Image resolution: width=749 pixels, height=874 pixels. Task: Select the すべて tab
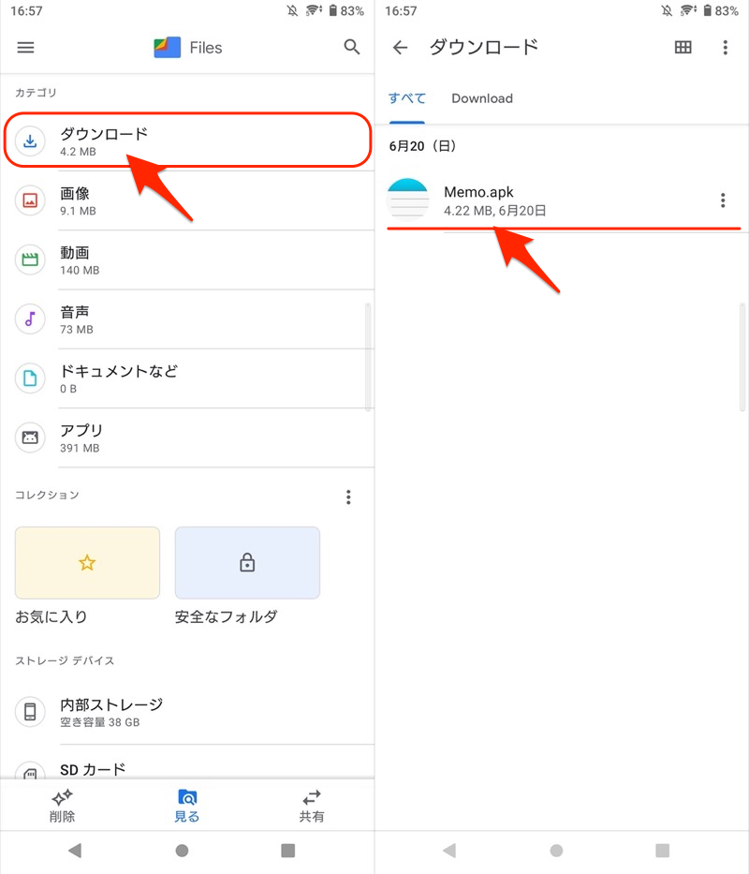[407, 98]
